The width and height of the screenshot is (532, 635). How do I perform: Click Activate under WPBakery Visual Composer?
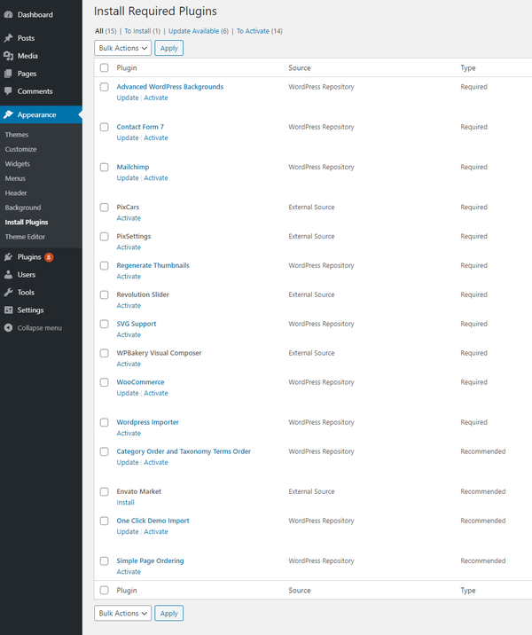[129, 364]
